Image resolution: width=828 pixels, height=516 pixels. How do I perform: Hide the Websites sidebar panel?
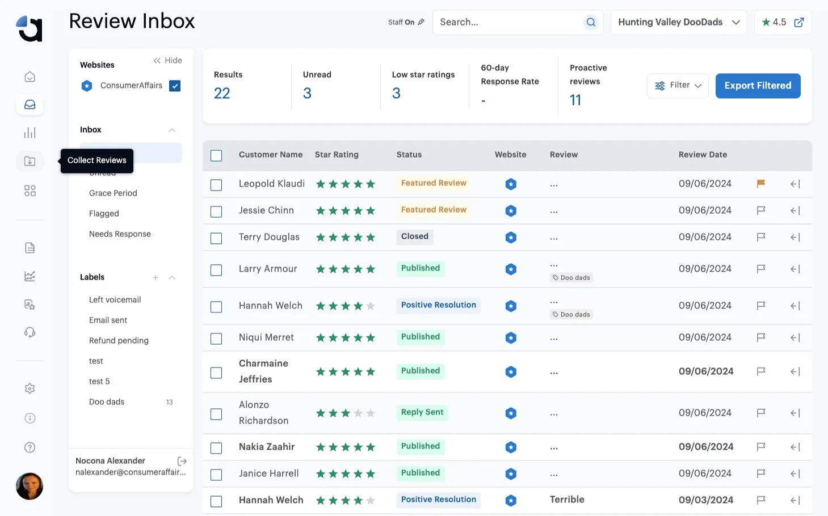tap(167, 61)
